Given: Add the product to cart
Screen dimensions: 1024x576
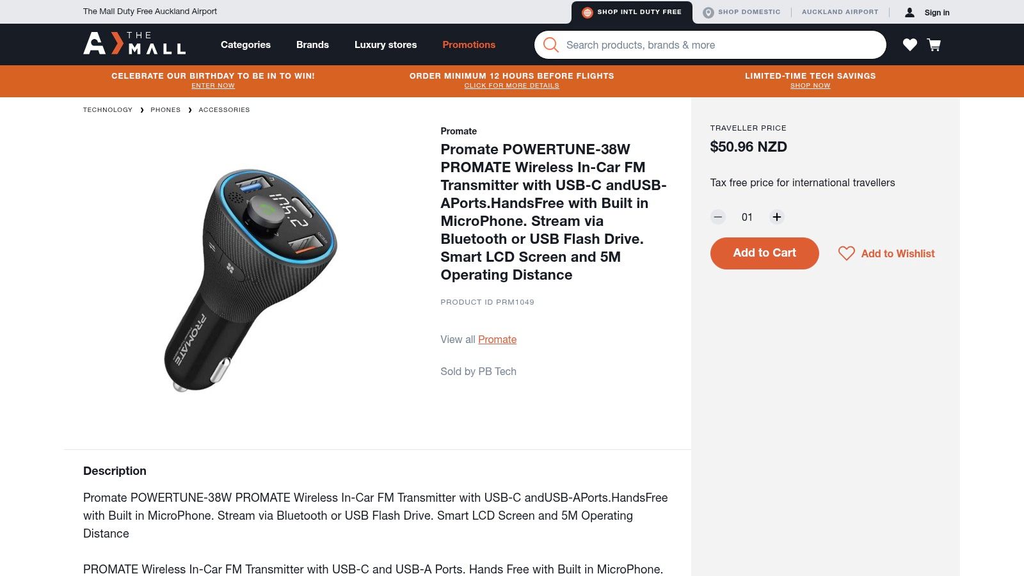Looking at the screenshot, I should (764, 253).
